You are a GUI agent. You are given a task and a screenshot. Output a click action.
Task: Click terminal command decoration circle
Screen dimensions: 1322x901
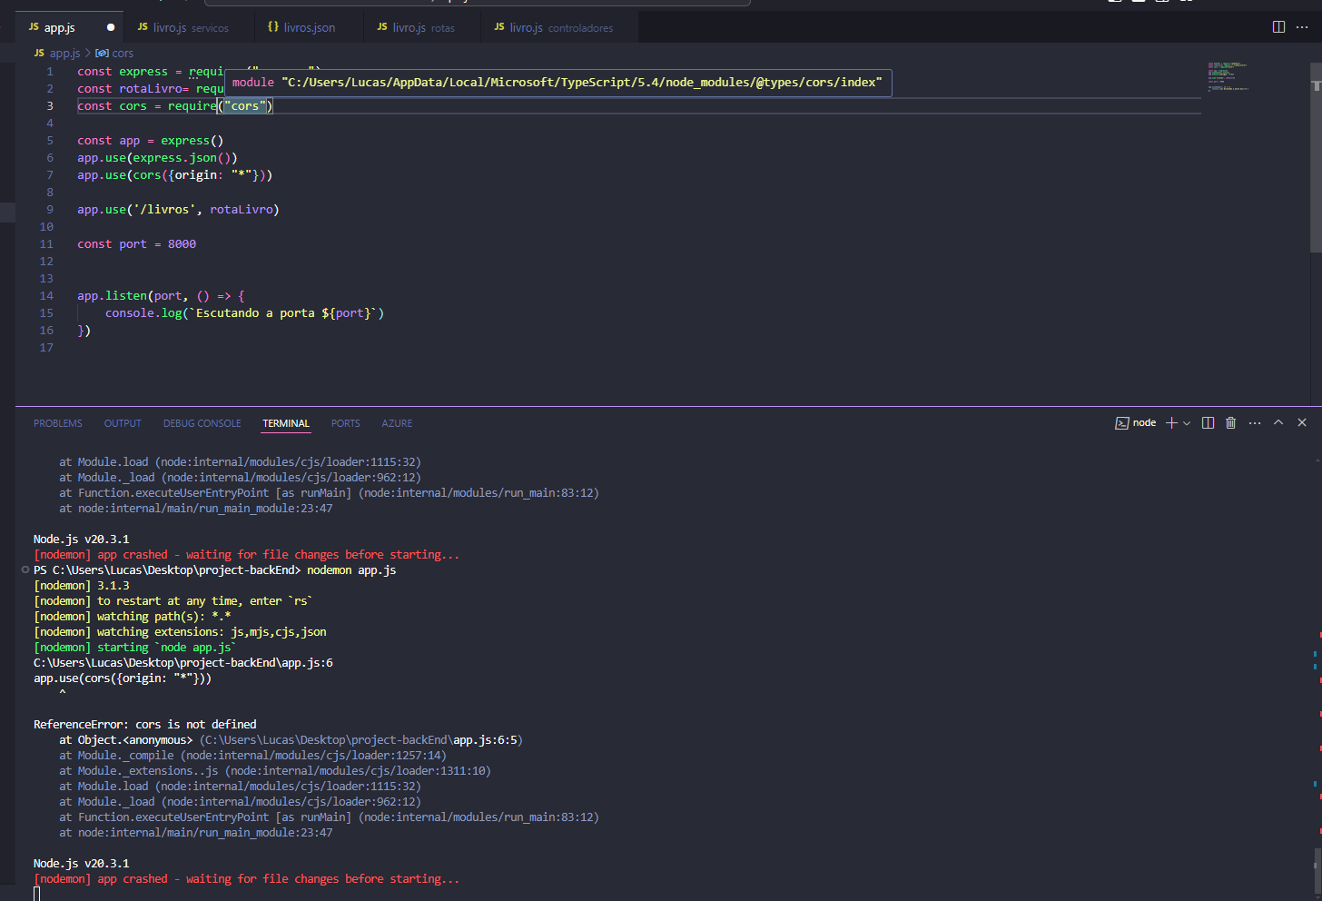pos(25,570)
